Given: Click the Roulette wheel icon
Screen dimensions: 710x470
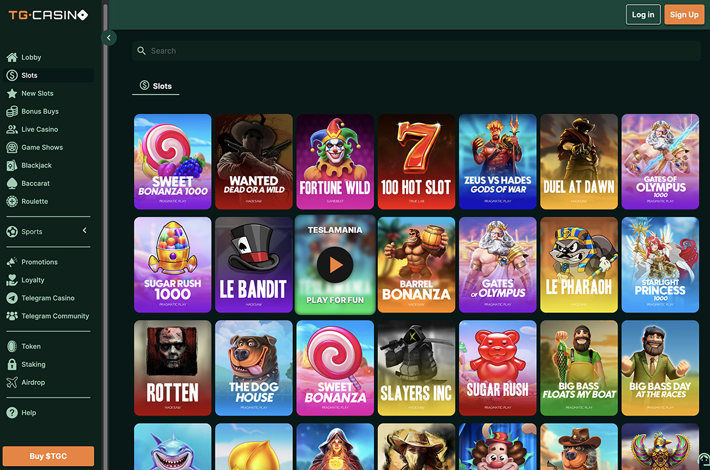Looking at the screenshot, I should [x=12, y=202].
